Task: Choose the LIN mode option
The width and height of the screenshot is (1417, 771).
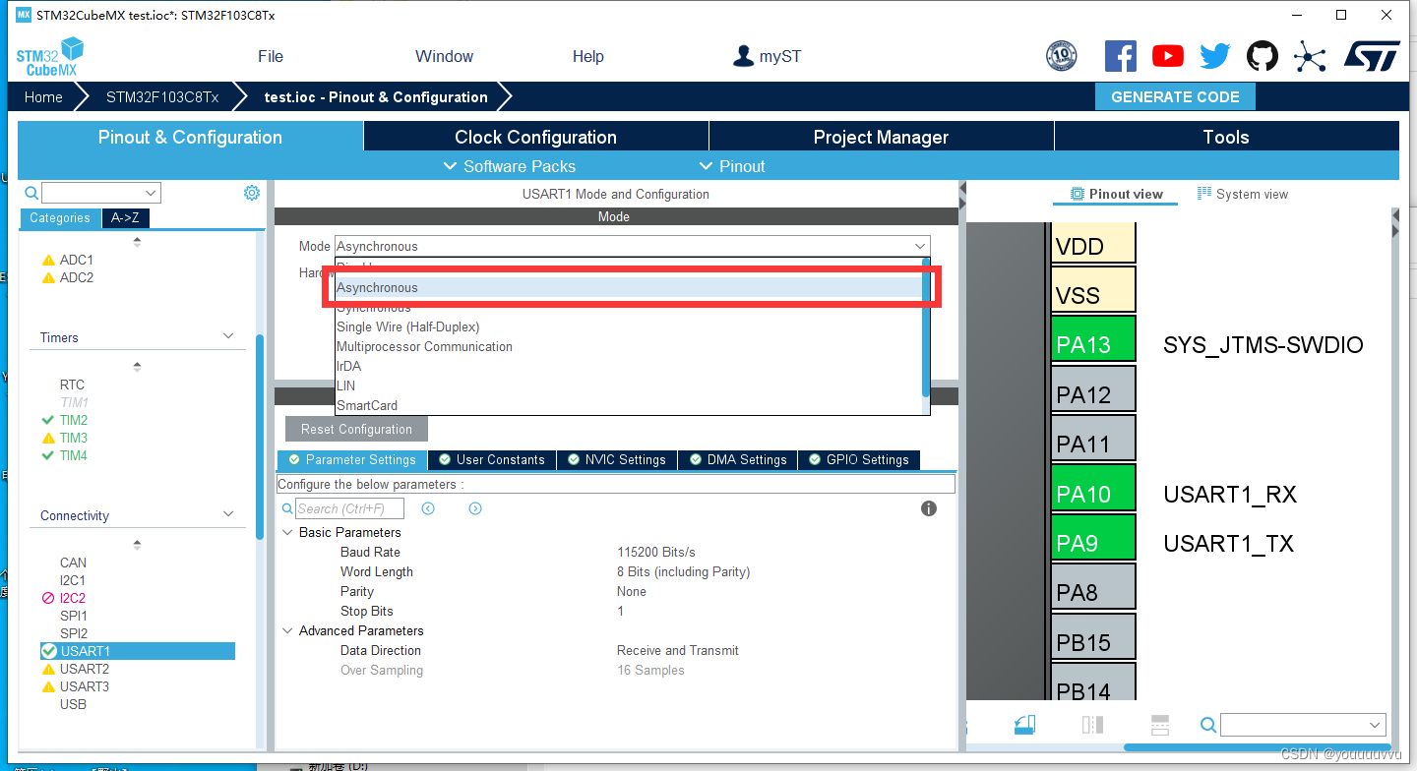Action: pos(628,385)
